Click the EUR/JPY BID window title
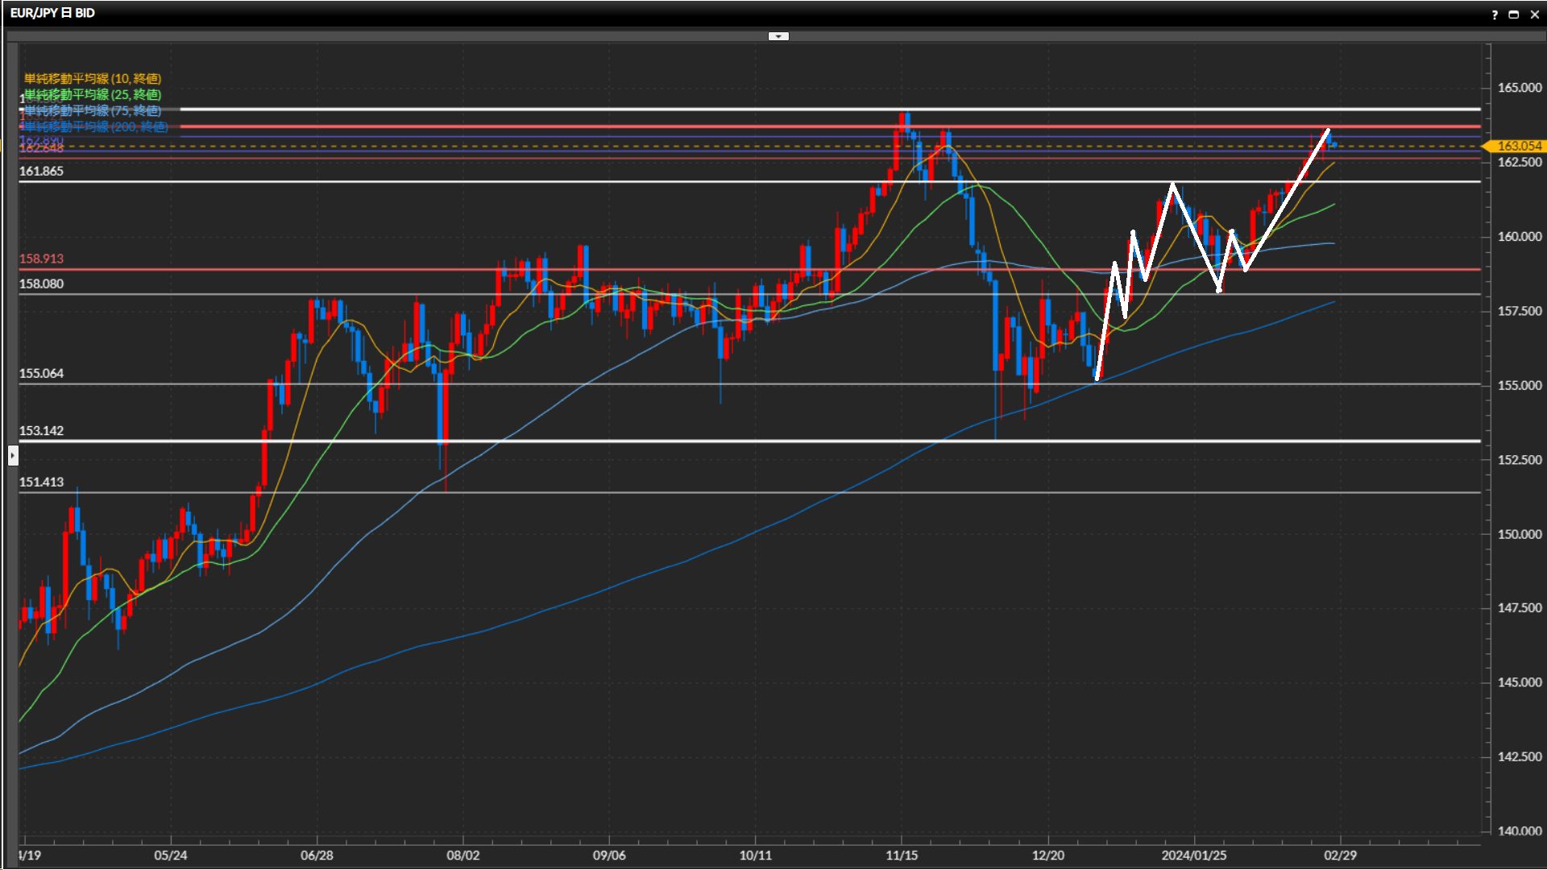This screenshot has width=1547, height=870. pyautogui.click(x=52, y=13)
